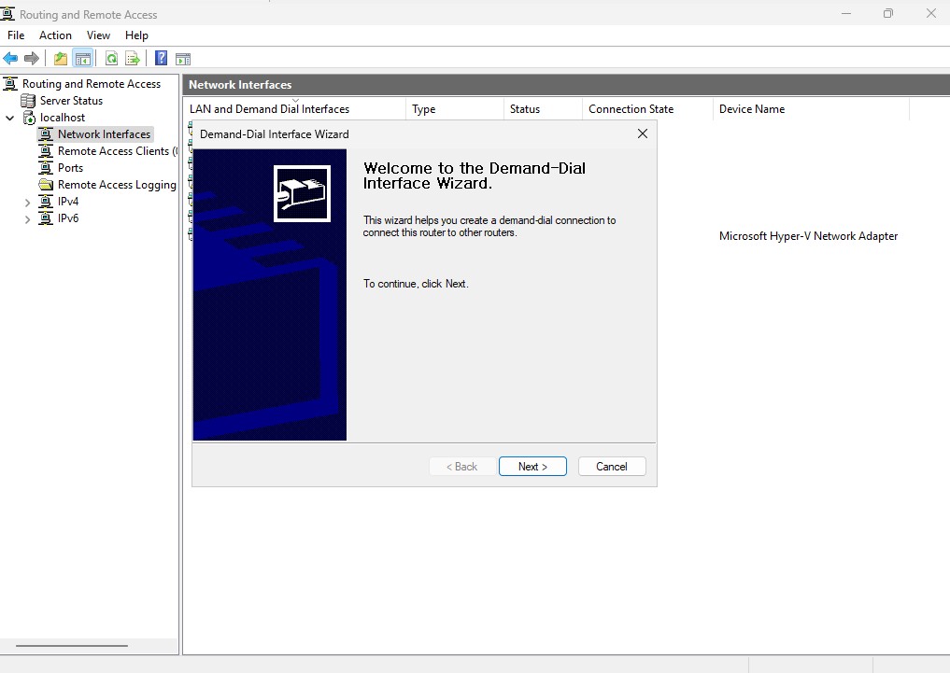Click the Export List toolbar icon
950x673 pixels.
click(x=133, y=59)
